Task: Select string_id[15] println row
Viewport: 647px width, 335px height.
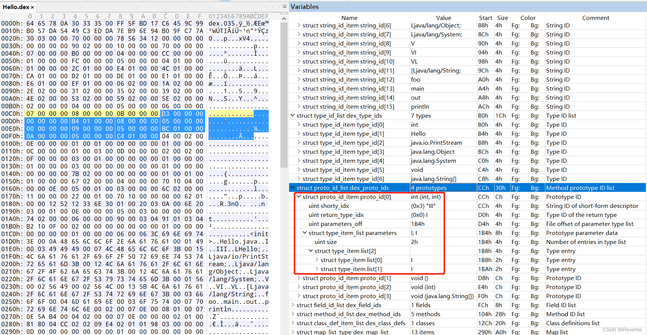Action: 468,106
